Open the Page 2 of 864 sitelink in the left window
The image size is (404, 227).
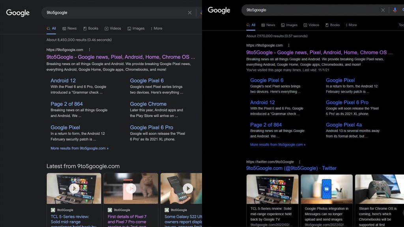66,104
